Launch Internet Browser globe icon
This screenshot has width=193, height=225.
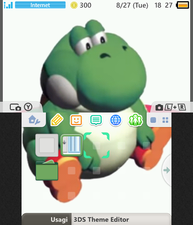[x=116, y=120]
